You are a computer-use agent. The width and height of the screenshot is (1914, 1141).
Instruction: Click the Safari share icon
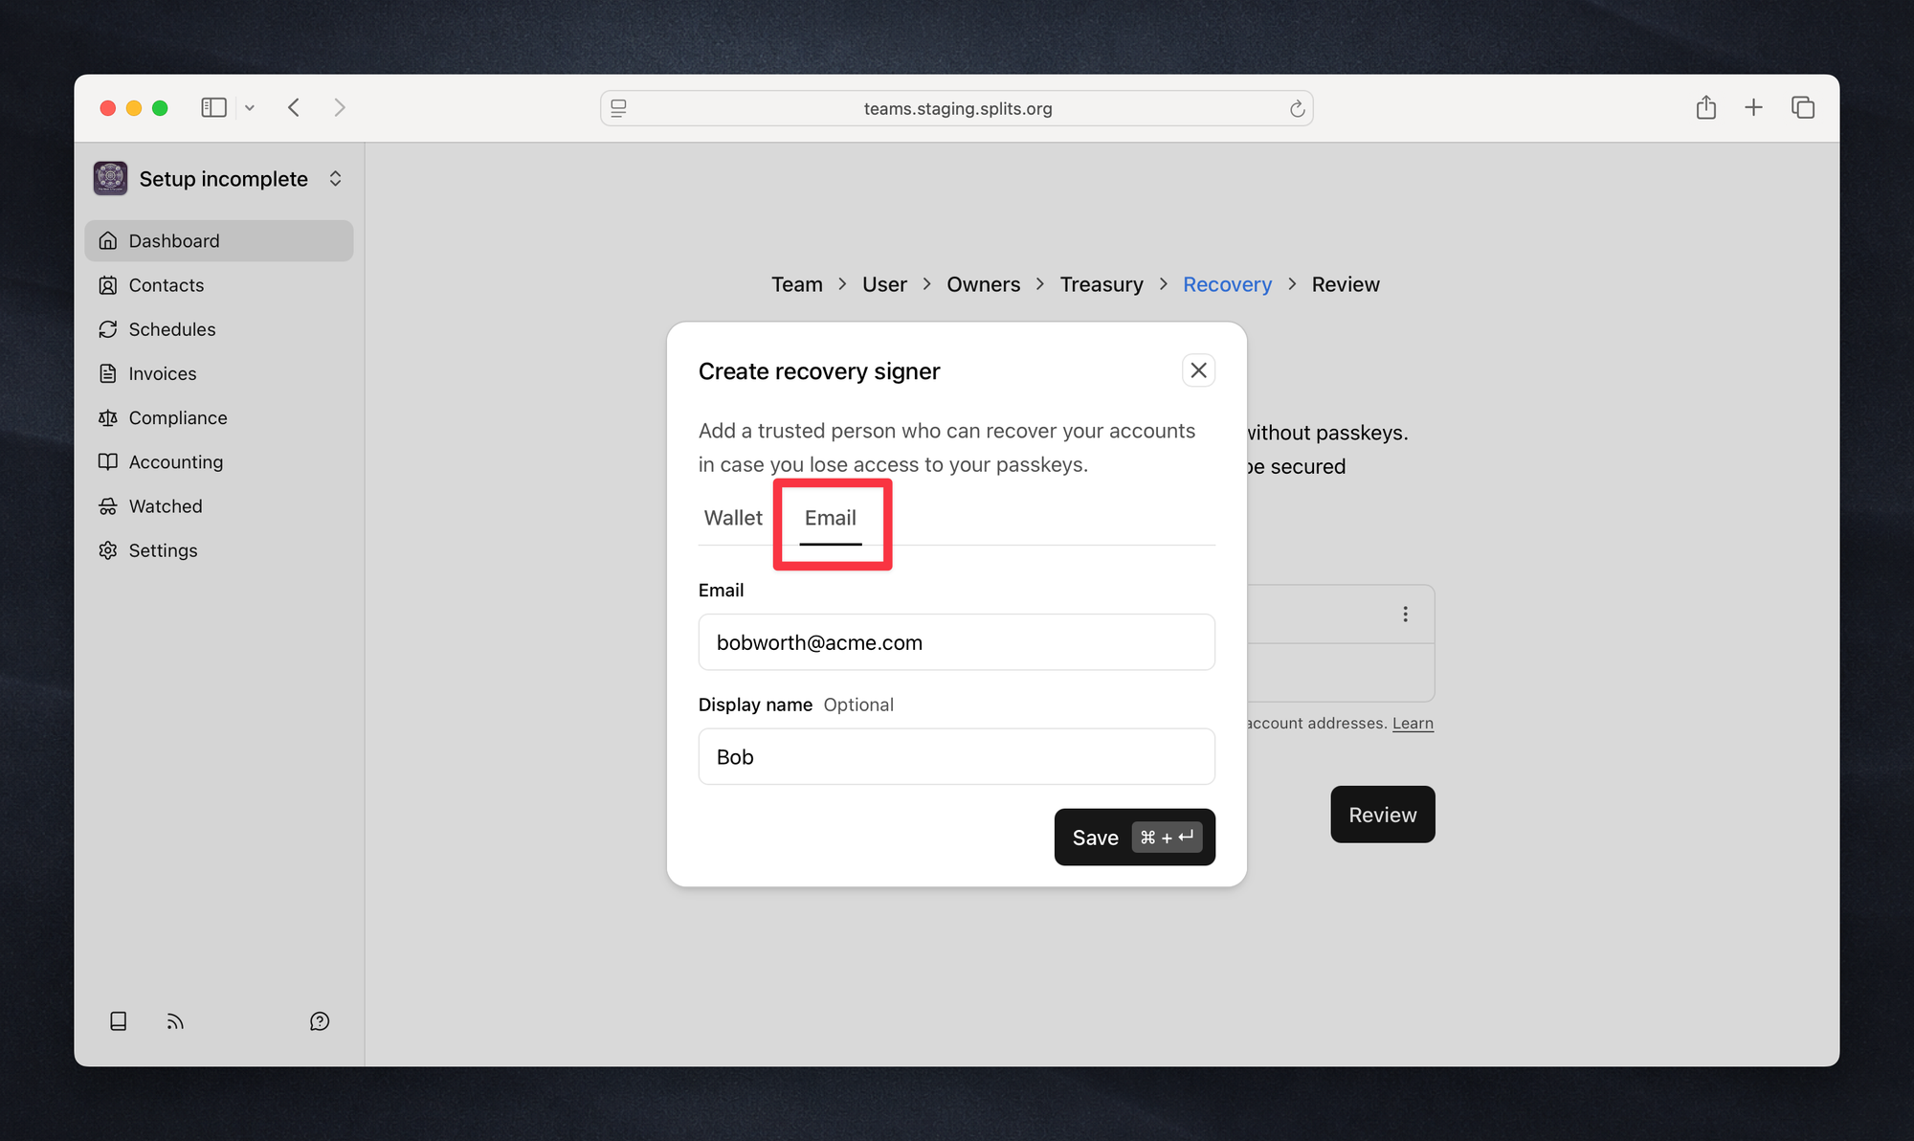tap(1705, 108)
